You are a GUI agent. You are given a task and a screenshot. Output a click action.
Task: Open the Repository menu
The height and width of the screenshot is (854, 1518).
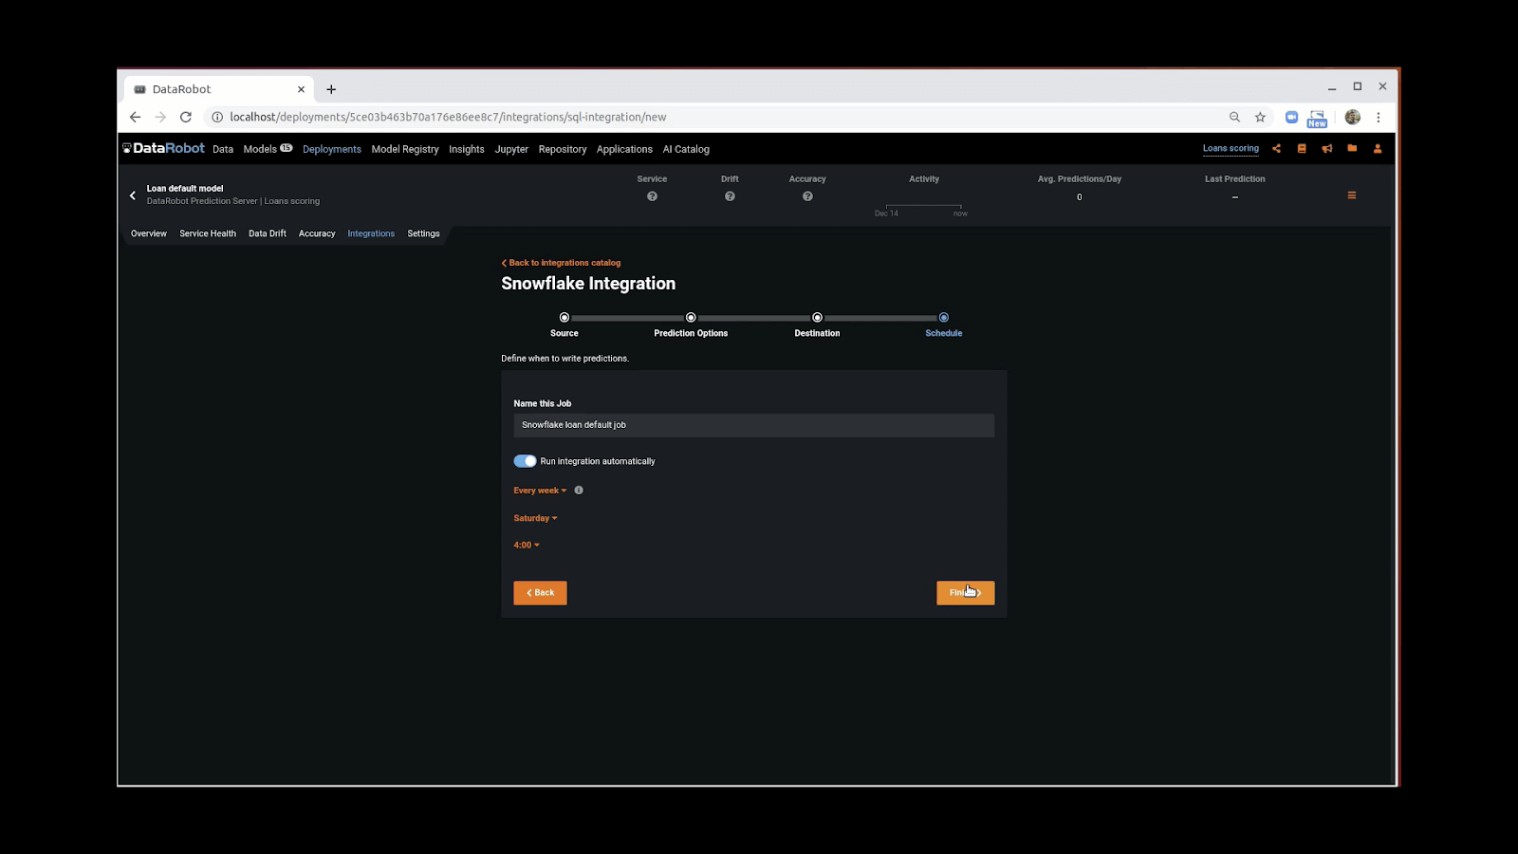coord(563,149)
